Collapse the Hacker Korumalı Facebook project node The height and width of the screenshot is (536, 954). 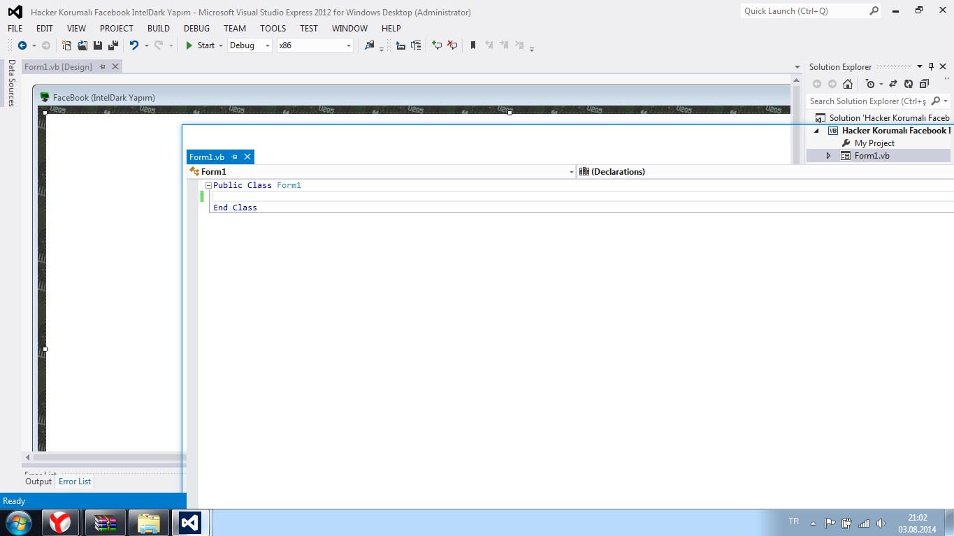(x=816, y=131)
